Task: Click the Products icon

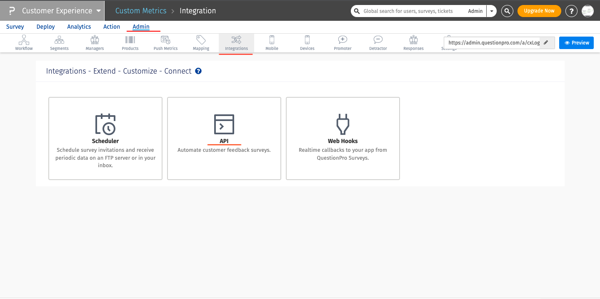Action: (130, 43)
